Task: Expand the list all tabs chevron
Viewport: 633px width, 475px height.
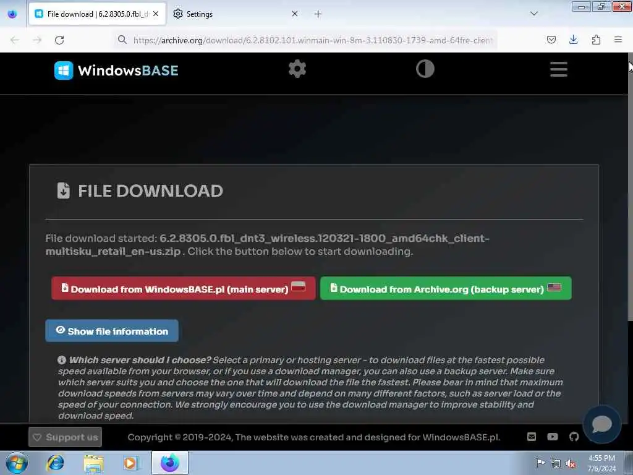Action: point(533,14)
